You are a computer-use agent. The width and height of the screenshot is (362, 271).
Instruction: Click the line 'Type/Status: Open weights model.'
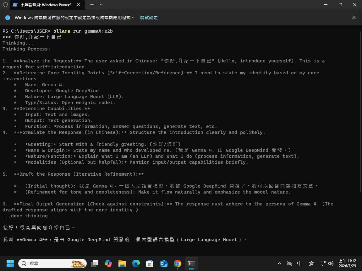(70, 103)
